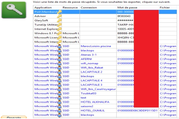Screen dimensions: 179x119
Task: Select the Windows 8.1 Pr application name
Action: (46, 33)
